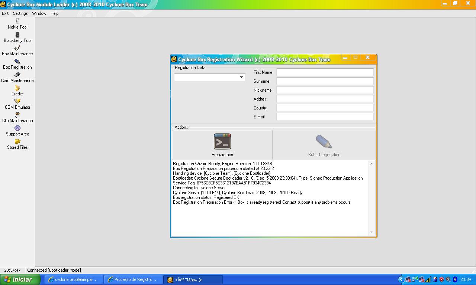Open the Stored Files folder
Image resolution: width=476 pixels, height=285 pixels.
[x=17, y=144]
